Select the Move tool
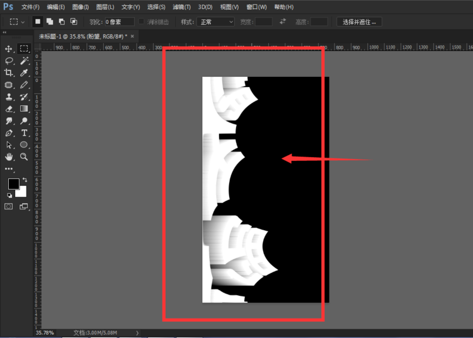 [8, 49]
